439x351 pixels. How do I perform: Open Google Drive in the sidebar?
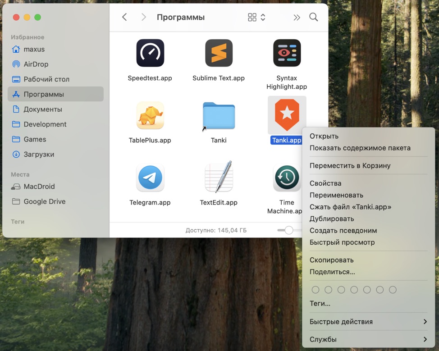(56, 201)
